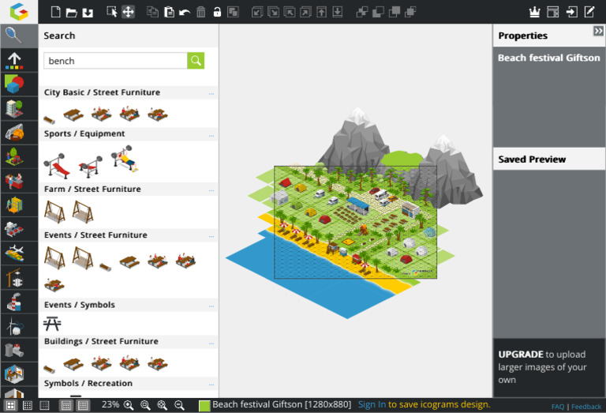Pick the log bench under City Basic
606x413 pixels.
click(x=49, y=119)
